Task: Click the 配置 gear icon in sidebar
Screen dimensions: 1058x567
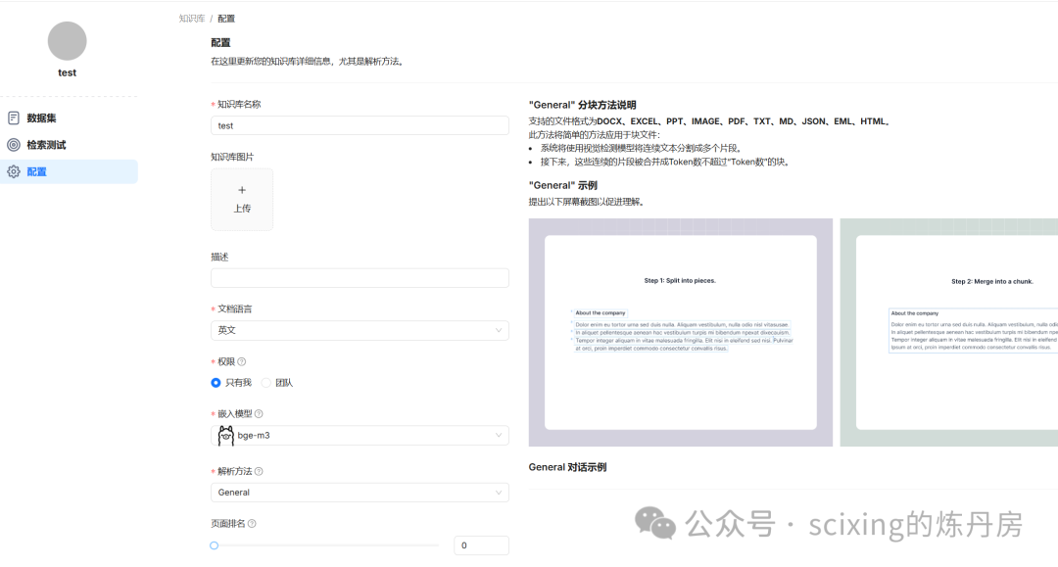Action: (x=14, y=172)
